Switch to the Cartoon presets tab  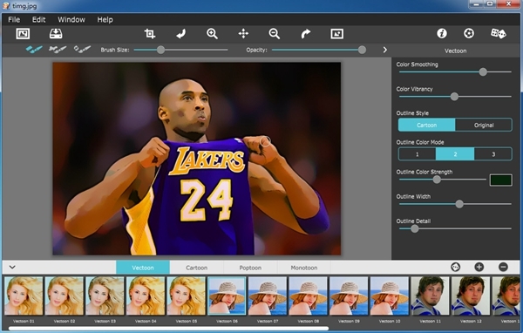click(x=196, y=268)
